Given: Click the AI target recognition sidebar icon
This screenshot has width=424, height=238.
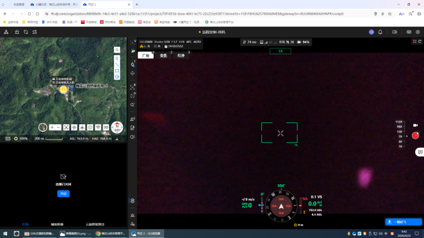Looking at the screenshot, I should (x=132, y=87).
